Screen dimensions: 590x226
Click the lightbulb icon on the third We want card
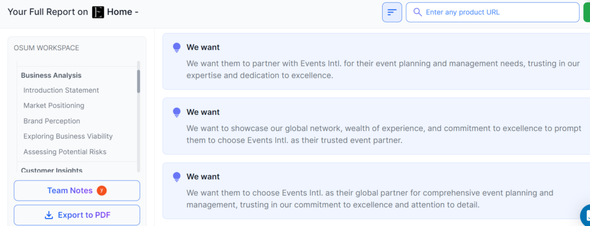point(176,177)
